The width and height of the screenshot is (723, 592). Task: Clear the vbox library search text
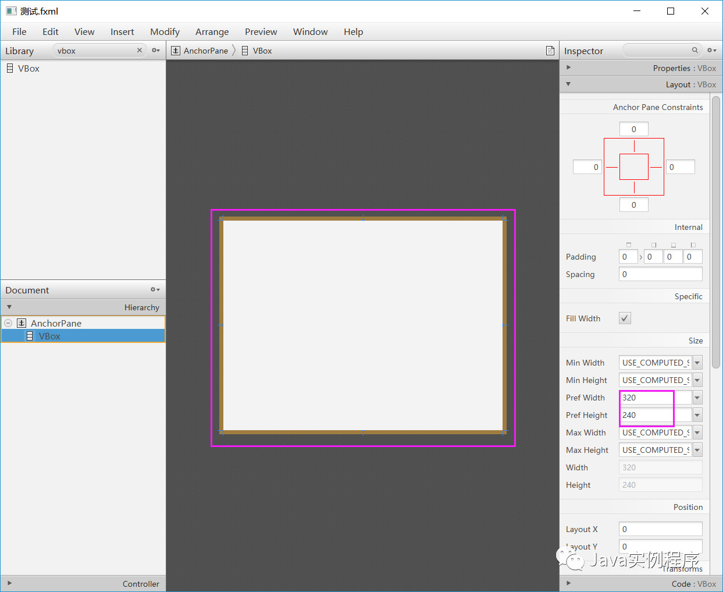(140, 51)
